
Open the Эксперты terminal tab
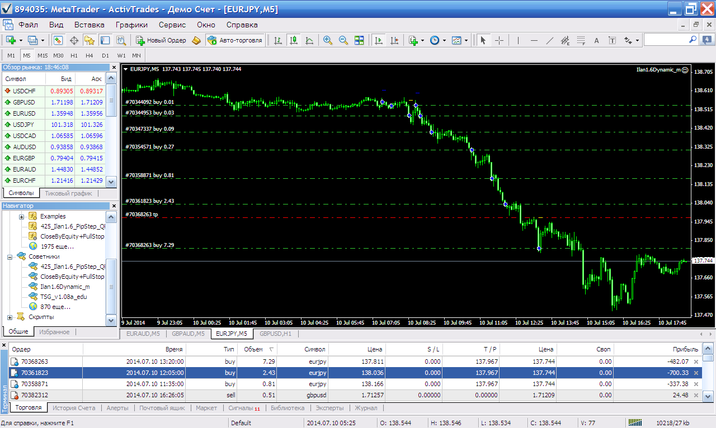[330, 408]
